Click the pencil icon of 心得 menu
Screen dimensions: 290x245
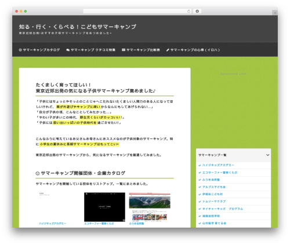pos(168,50)
